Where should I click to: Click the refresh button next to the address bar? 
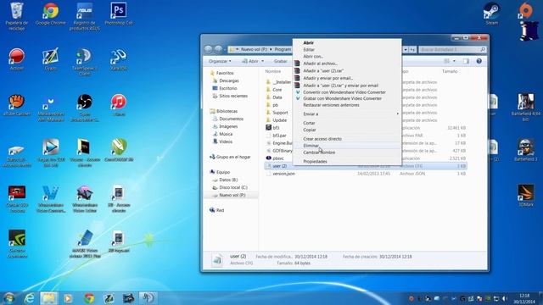click(412, 49)
